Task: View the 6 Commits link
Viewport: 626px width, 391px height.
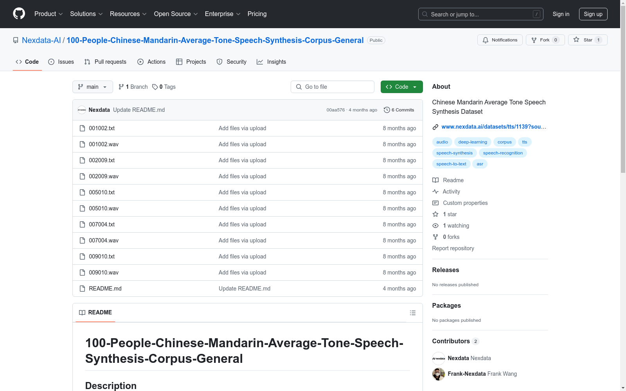Action: click(x=399, y=110)
